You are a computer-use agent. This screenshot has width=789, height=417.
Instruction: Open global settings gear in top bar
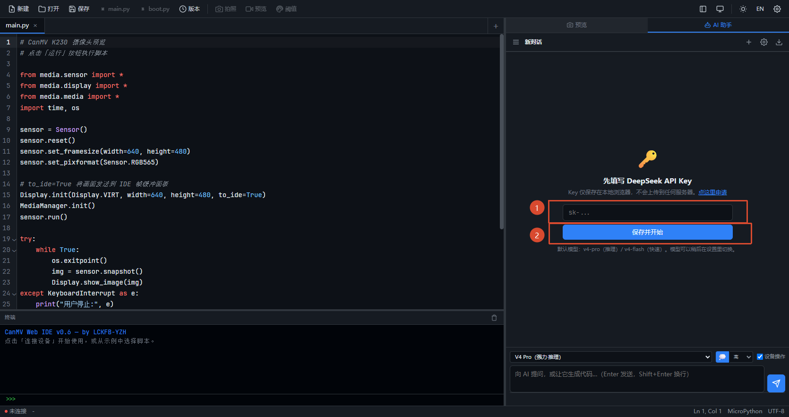(777, 9)
